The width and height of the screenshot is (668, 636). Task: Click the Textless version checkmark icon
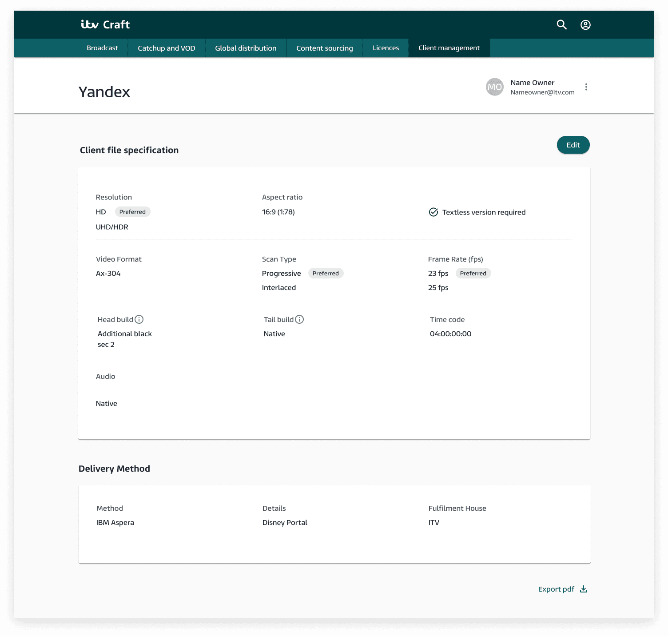point(433,212)
